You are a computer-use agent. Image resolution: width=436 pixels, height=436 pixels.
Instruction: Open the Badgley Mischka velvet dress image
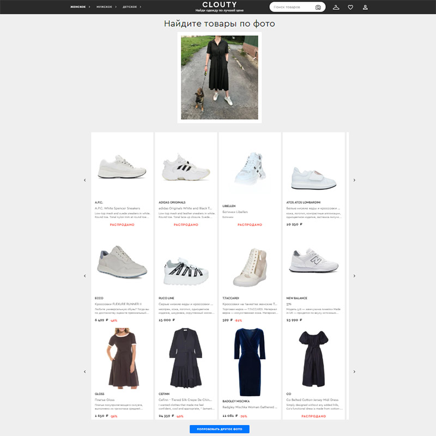[x=250, y=362]
